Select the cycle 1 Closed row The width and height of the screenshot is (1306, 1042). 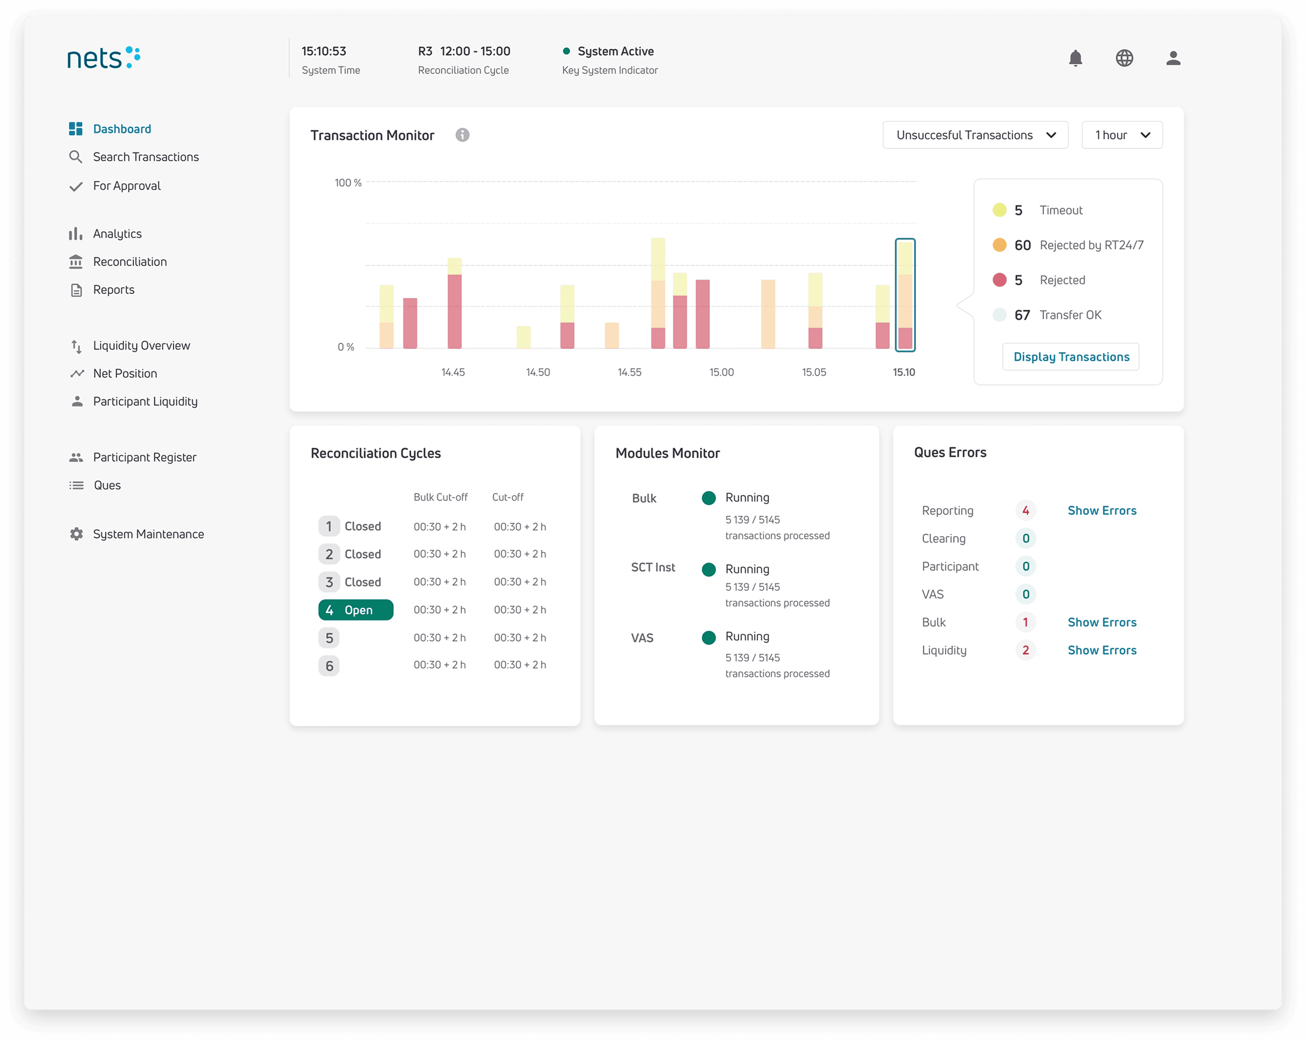click(433, 527)
